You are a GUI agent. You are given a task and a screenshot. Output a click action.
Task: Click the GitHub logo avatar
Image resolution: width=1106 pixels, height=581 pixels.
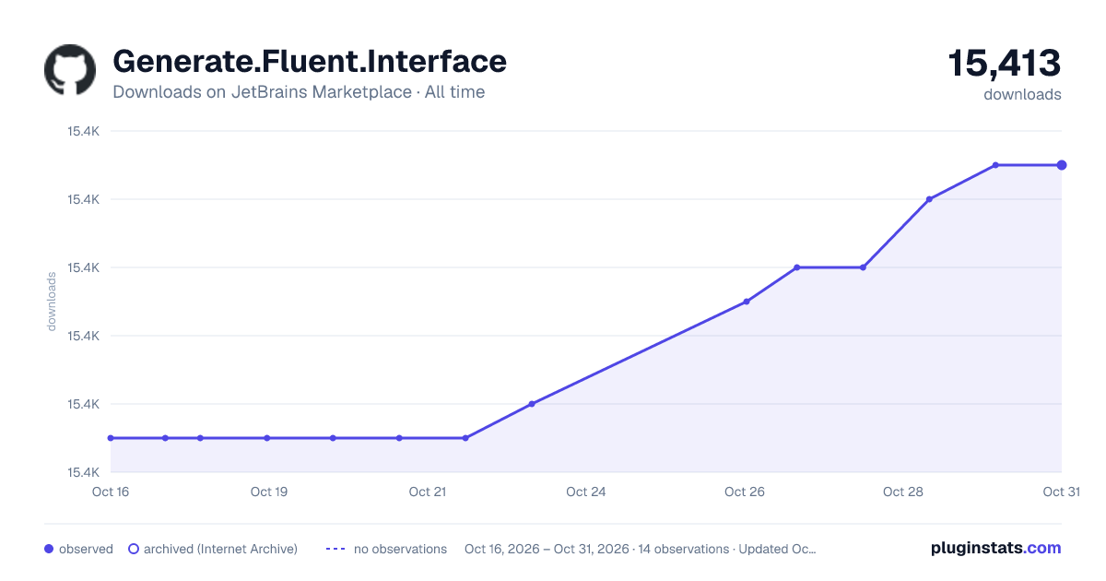click(x=70, y=70)
